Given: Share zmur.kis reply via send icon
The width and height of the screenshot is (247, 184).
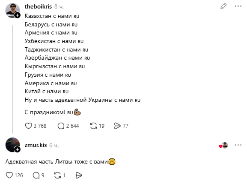Looking at the screenshot, I should [x=79, y=175].
